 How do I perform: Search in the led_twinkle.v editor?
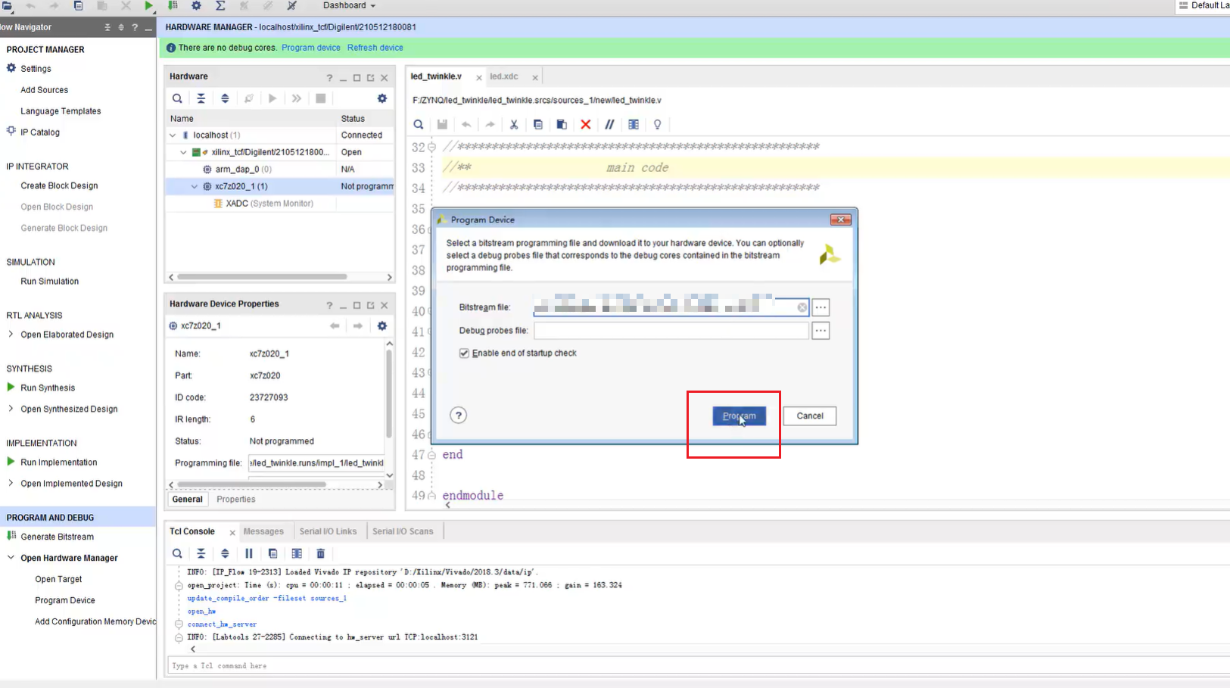(419, 124)
